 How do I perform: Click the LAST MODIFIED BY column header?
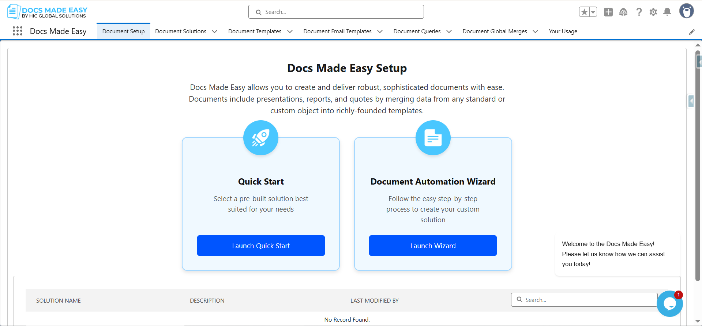pyautogui.click(x=375, y=300)
